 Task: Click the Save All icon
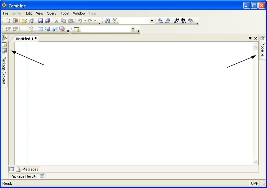tap(48, 21)
